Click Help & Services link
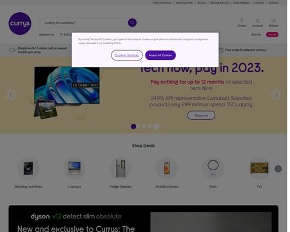Image resolution: width=290 pixels, height=232 pixels. click(162, 3)
